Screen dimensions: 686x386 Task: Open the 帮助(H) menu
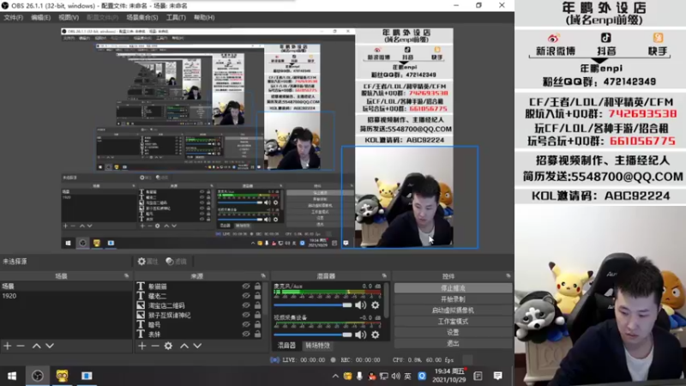point(204,17)
